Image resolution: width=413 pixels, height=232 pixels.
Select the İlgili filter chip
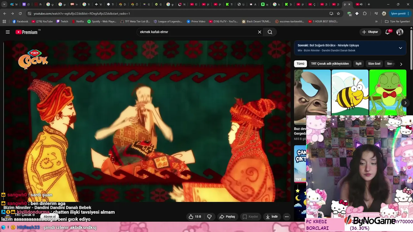pyautogui.click(x=358, y=63)
